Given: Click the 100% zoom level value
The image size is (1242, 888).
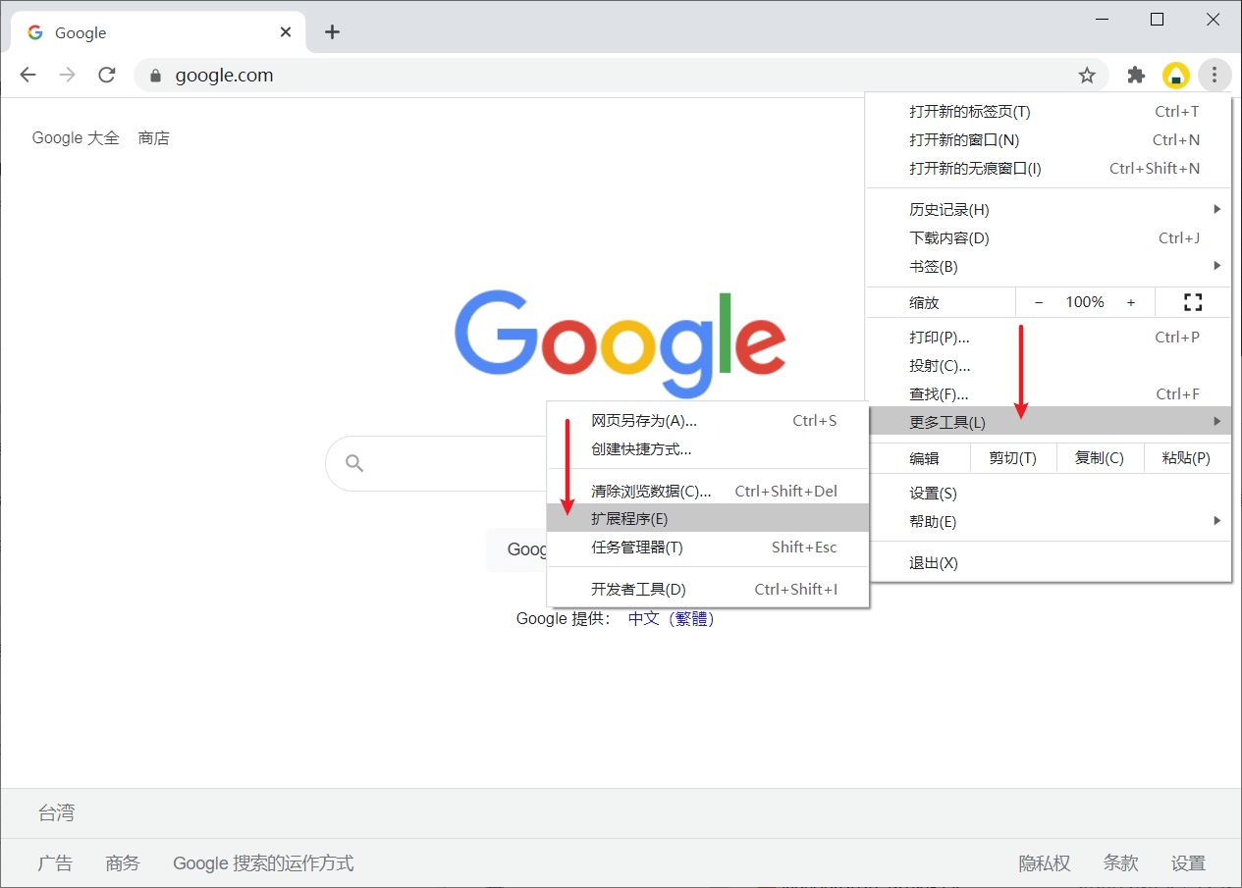Looking at the screenshot, I should [x=1085, y=302].
